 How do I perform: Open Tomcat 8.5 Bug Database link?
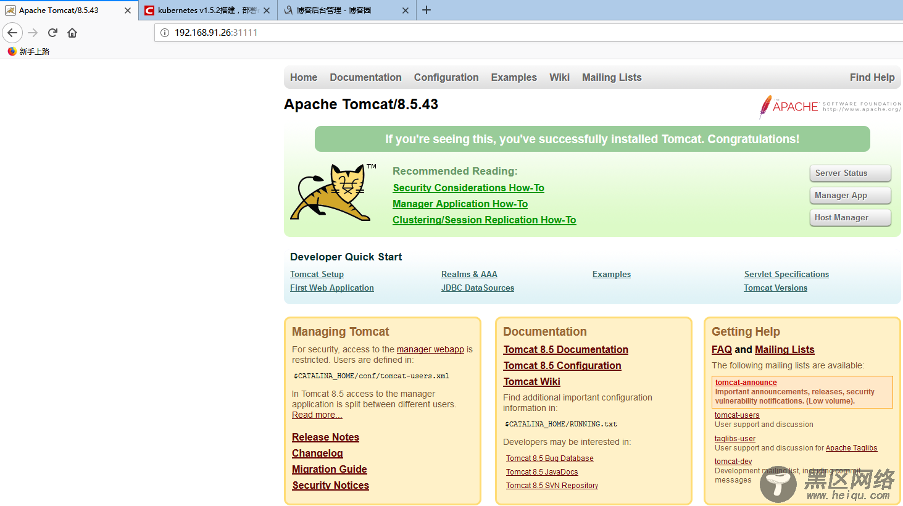coord(550,458)
